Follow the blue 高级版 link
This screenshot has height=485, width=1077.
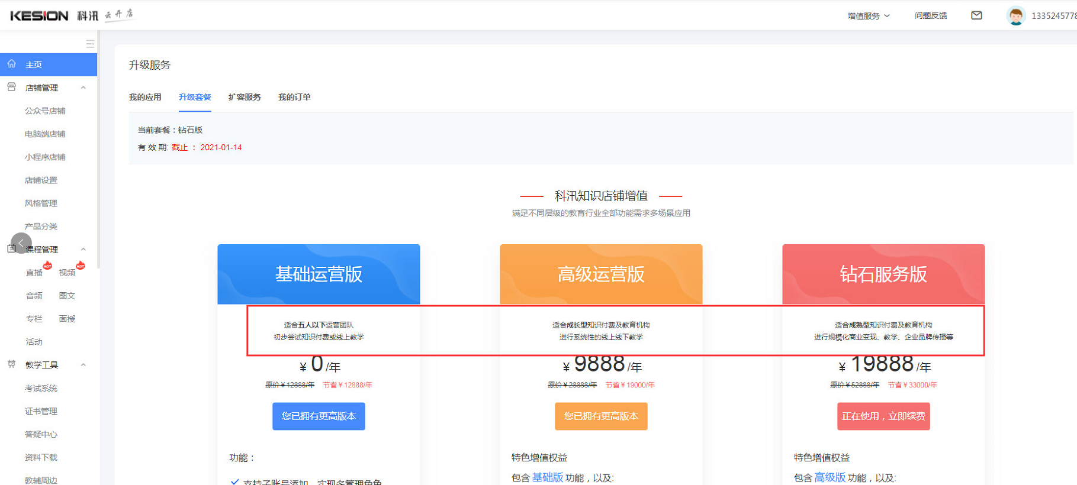tap(830, 477)
